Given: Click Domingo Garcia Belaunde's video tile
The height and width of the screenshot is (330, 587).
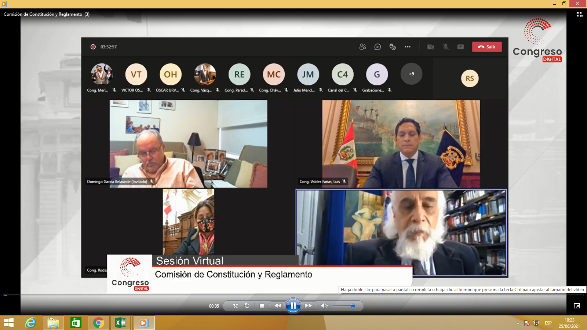Looking at the screenshot, I should (x=188, y=144).
